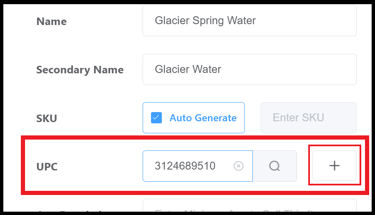Add another UPC with the plus icon
This screenshot has height=215, width=375.
(335, 166)
